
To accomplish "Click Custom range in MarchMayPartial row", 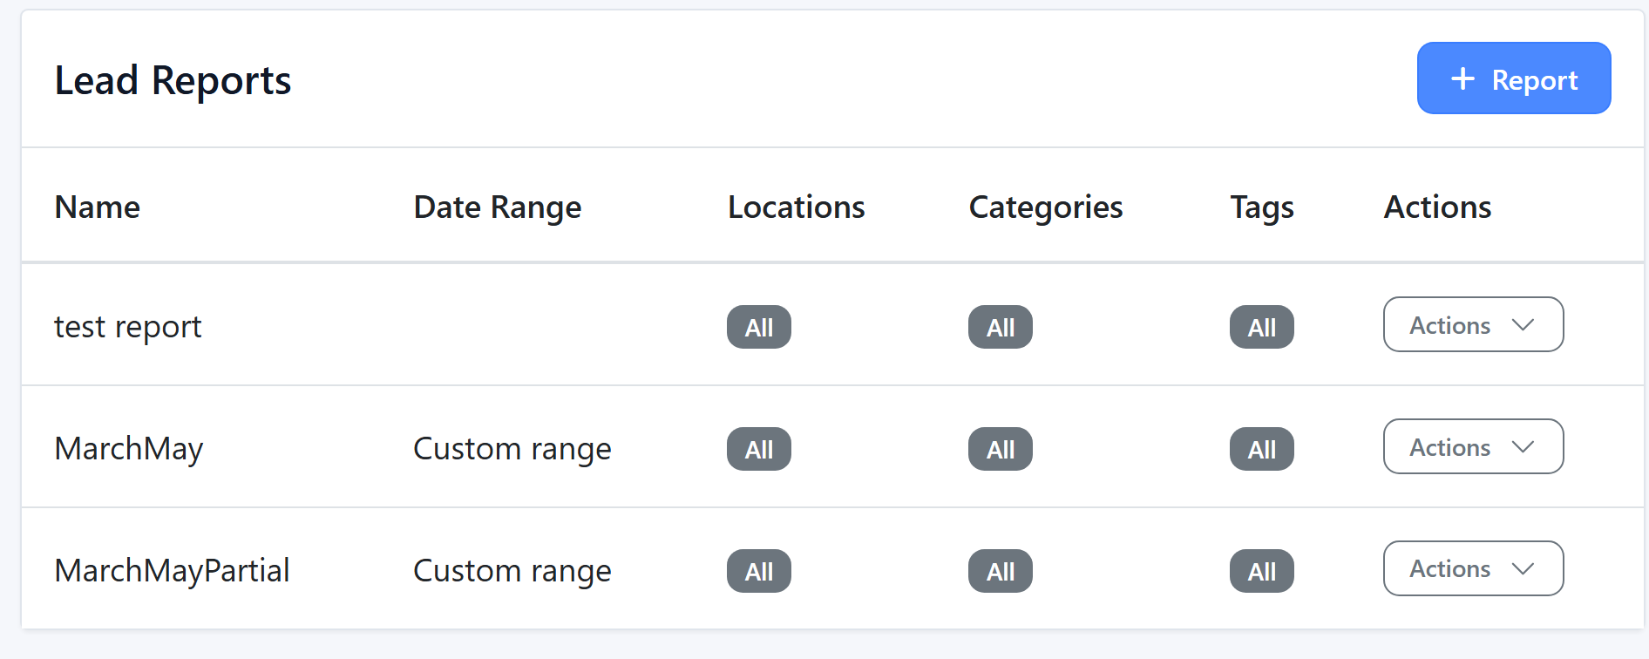I will pyautogui.click(x=512, y=571).
